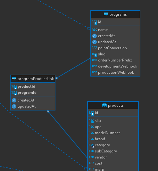Click the programs table icon in header

(106, 14)
